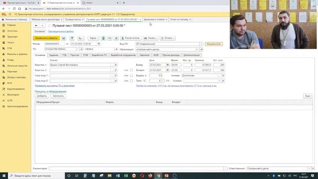Click the save document diskette icon
The width and height of the screenshot is (318, 179).
(x=64, y=38)
